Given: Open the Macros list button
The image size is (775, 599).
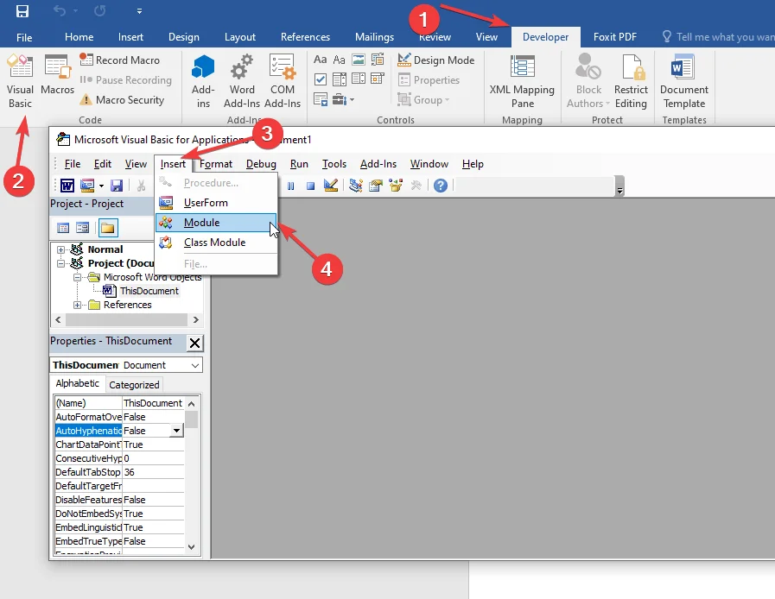Looking at the screenshot, I should coord(57,75).
